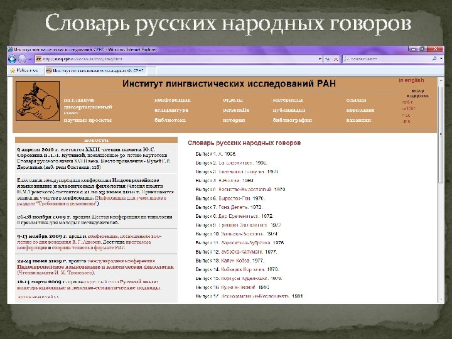Open 'аспирантура' menu link

(x=171, y=110)
